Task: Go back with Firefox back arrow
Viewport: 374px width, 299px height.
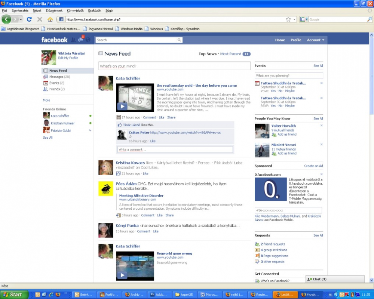Action: pos(6,19)
